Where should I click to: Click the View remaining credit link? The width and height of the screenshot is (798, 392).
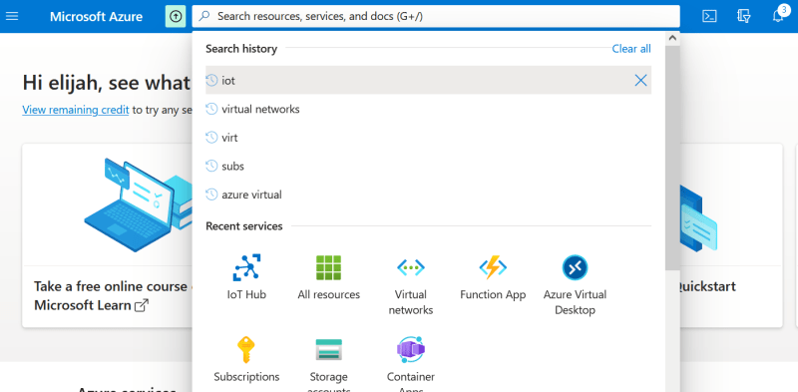point(76,110)
